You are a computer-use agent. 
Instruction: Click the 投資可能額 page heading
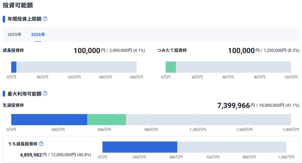18,5
